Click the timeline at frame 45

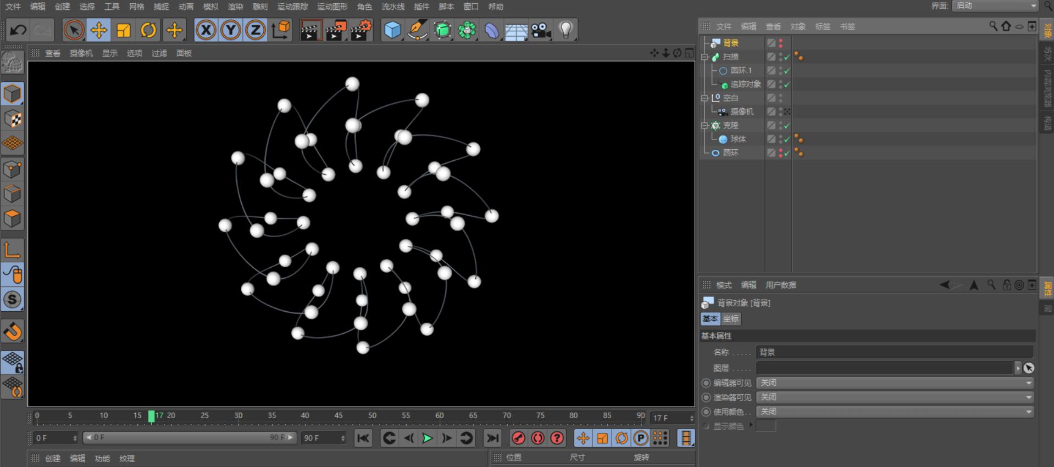pyautogui.click(x=339, y=417)
